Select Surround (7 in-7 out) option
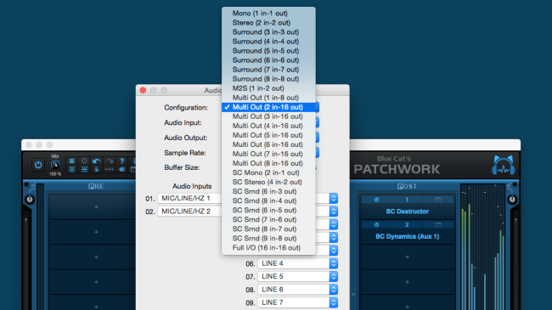This screenshot has height=310, width=552. coord(268,70)
